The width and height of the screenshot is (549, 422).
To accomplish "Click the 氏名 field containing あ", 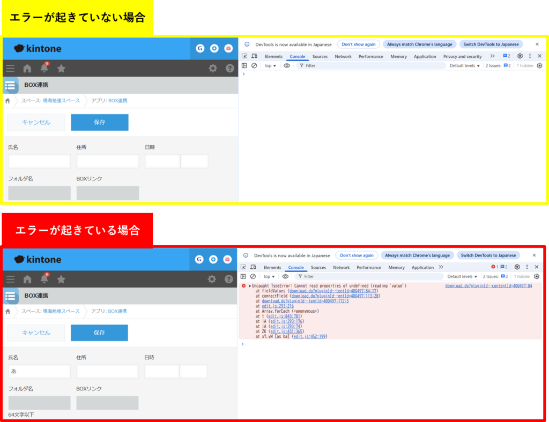I will (x=39, y=371).
